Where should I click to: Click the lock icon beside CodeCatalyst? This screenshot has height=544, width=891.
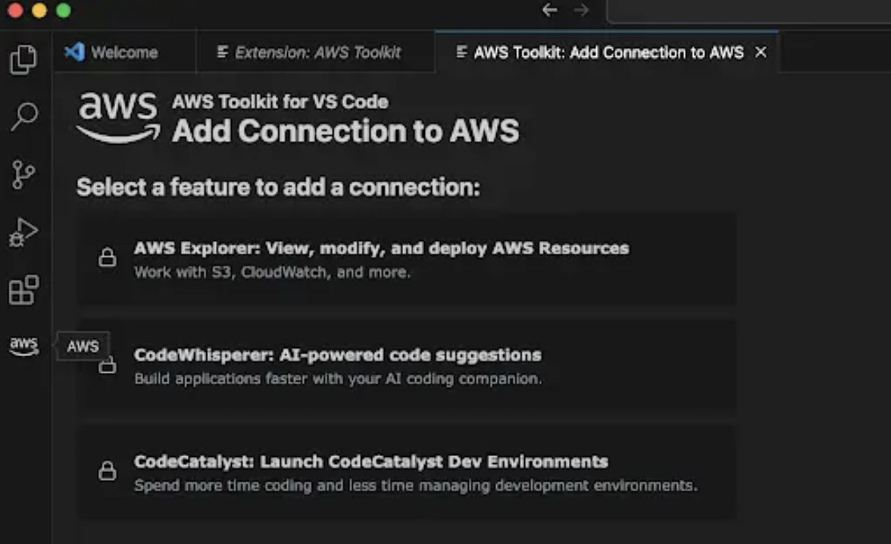tap(108, 471)
